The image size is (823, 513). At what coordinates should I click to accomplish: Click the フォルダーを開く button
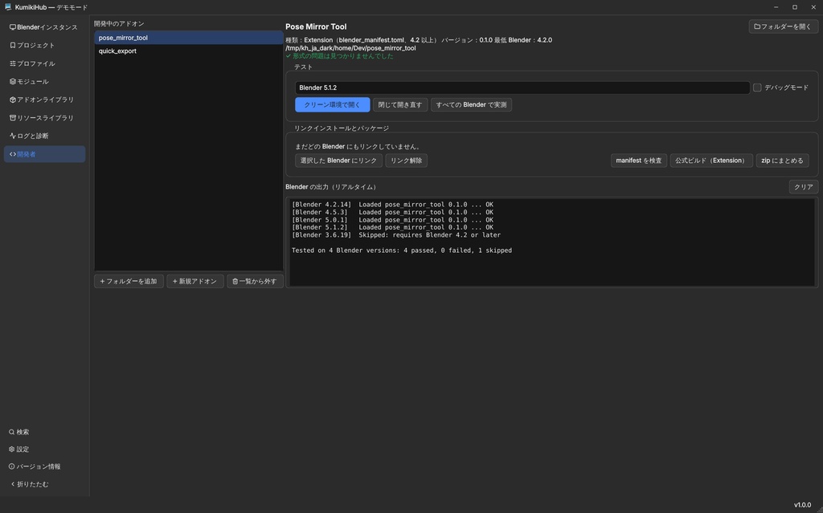783,26
